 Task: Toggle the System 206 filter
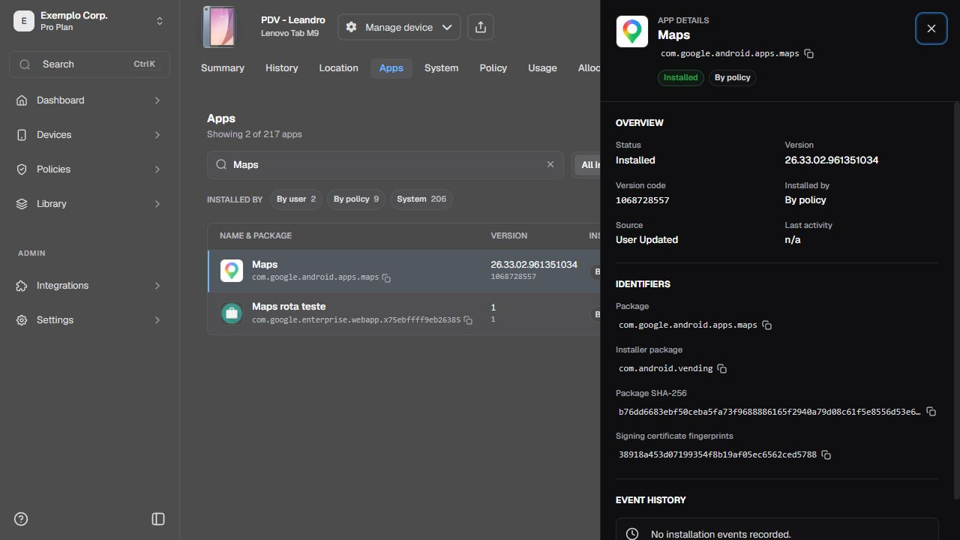[x=421, y=199]
